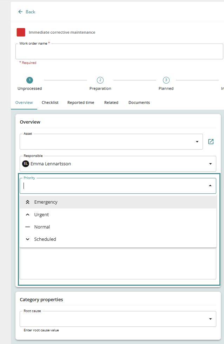Go to the Documents tab

click(139, 102)
